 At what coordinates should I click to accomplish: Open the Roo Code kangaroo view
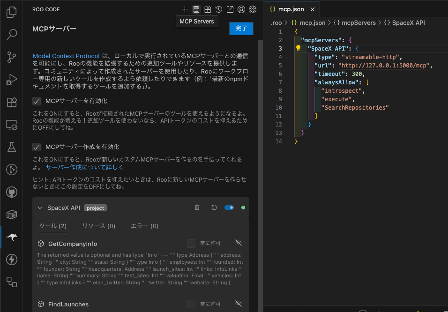[11, 237]
